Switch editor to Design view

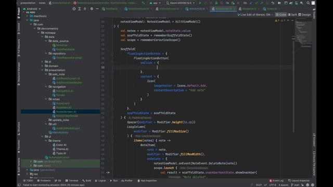click(x=304, y=15)
